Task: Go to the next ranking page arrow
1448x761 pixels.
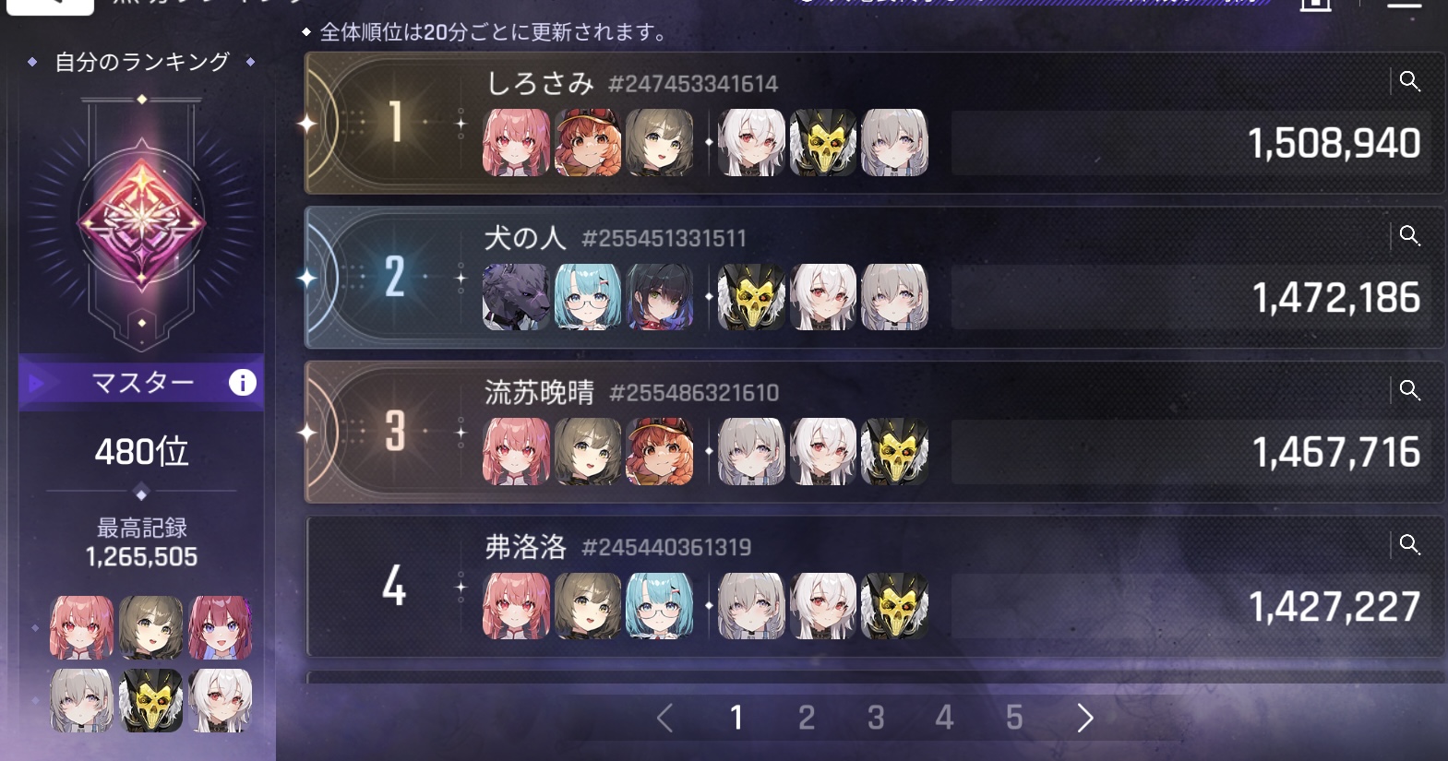Action: pyautogui.click(x=1085, y=718)
